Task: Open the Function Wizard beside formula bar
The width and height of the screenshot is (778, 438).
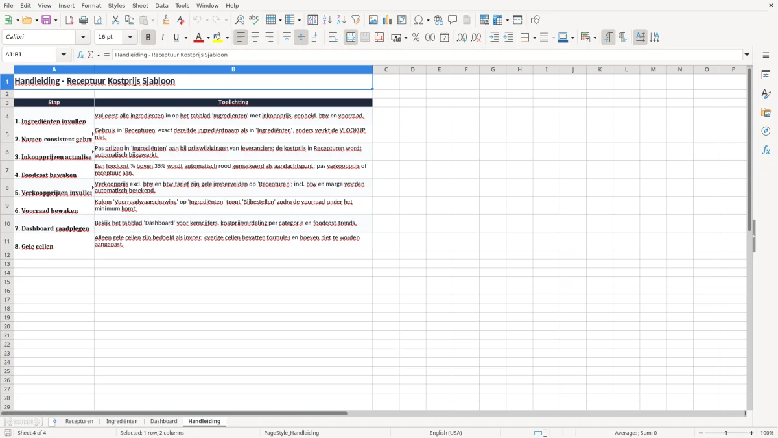Action: click(x=81, y=55)
